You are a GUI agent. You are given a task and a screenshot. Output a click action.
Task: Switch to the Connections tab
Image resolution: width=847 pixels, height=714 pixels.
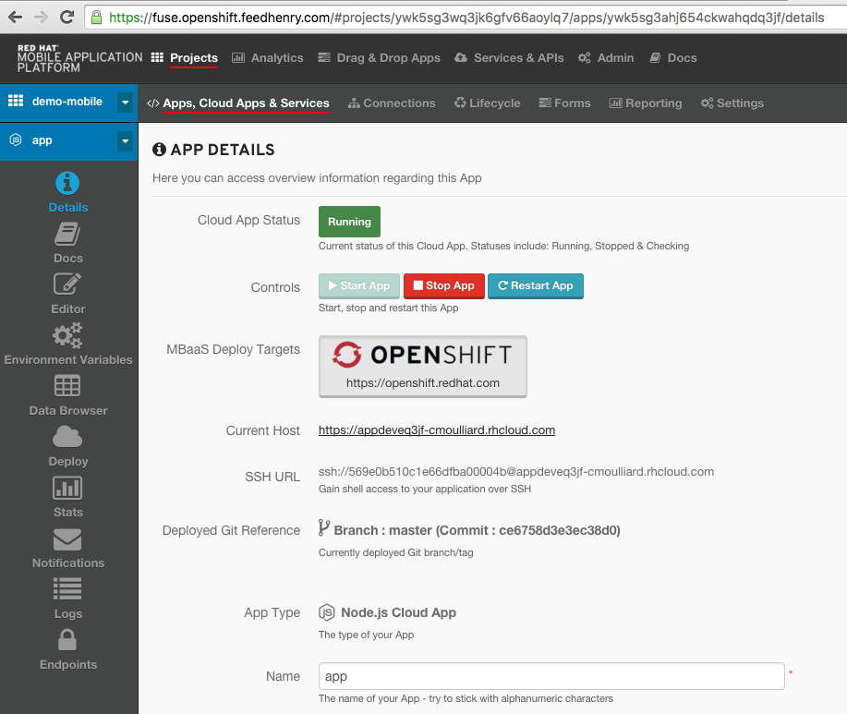click(392, 103)
